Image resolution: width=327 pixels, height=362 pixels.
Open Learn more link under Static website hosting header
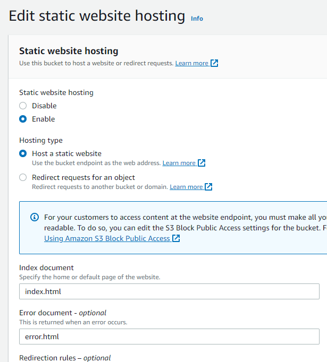(192, 63)
